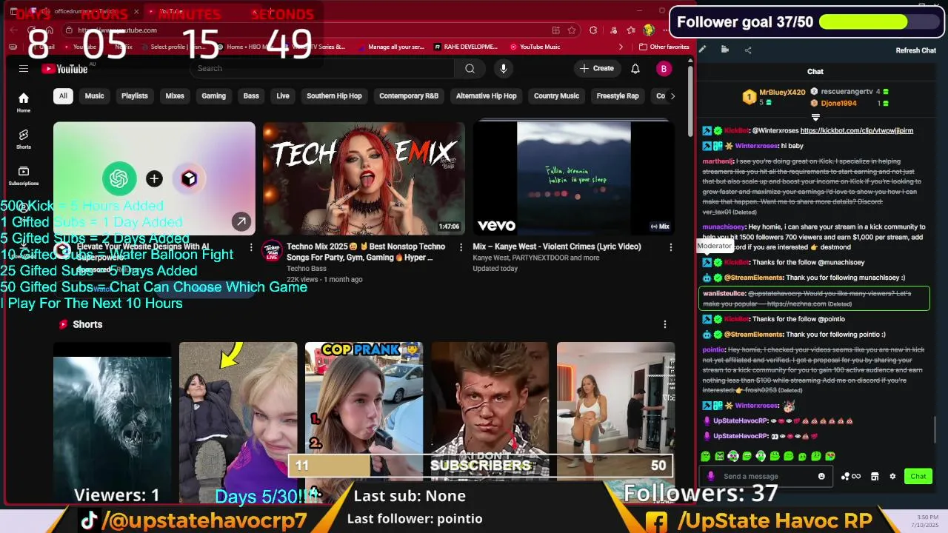Click the Create button
This screenshot has width=948, height=533.
pyautogui.click(x=597, y=69)
